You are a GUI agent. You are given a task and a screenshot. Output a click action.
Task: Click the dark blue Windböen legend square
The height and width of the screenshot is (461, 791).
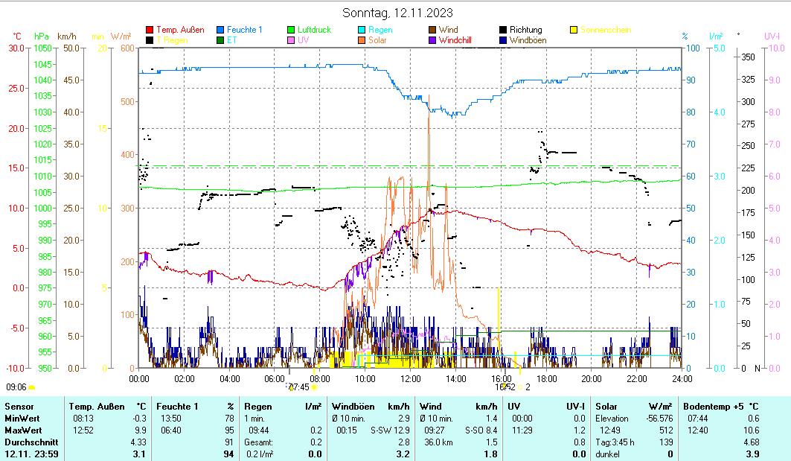pyautogui.click(x=504, y=40)
